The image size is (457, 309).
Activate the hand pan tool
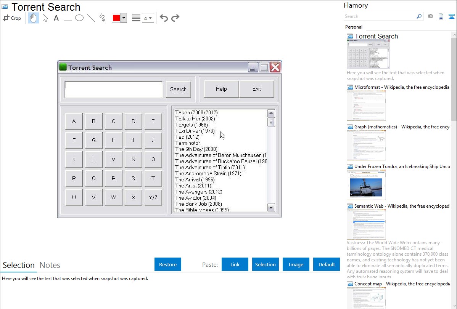pyautogui.click(x=34, y=18)
